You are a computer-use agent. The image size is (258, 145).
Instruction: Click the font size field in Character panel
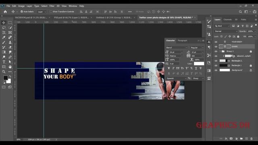tap(175, 52)
